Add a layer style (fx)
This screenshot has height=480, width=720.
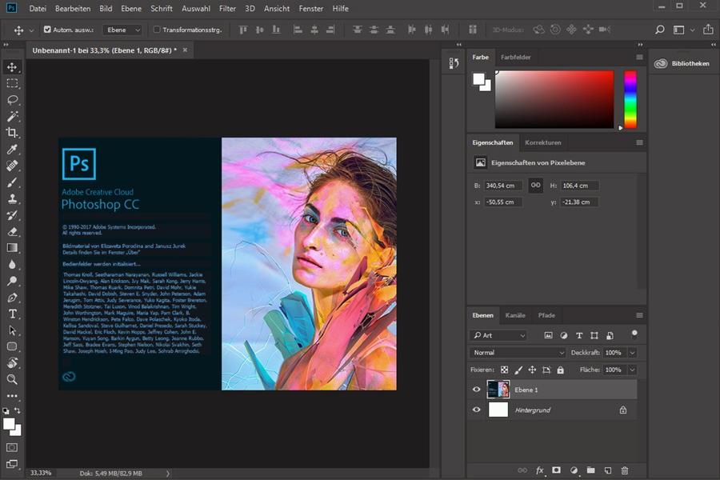click(x=539, y=470)
